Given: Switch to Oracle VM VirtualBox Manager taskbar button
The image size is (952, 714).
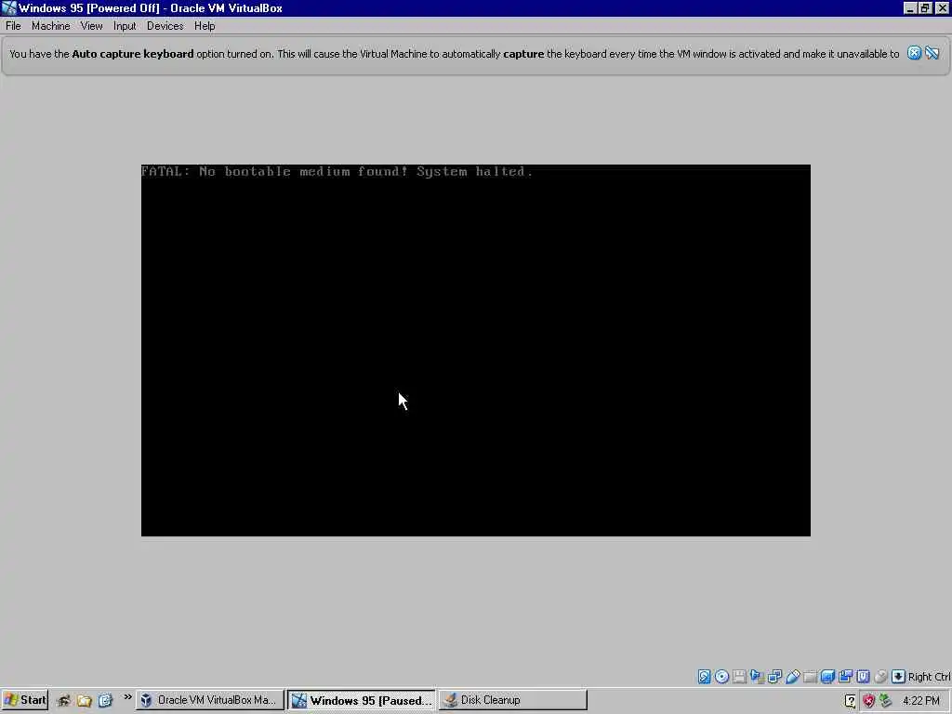Looking at the screenshot, I should 210,700.
